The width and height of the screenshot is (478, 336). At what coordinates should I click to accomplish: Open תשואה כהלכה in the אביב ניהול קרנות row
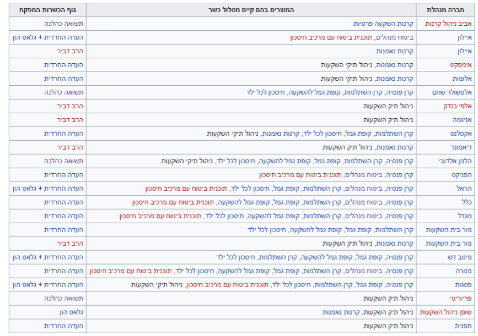tap(63, 24)
